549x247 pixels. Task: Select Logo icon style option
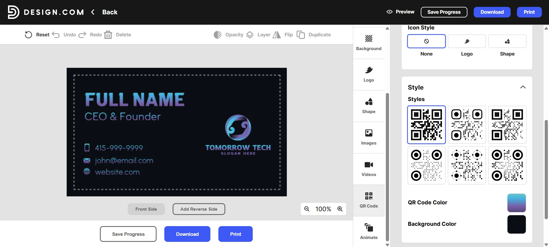point(467,41)
